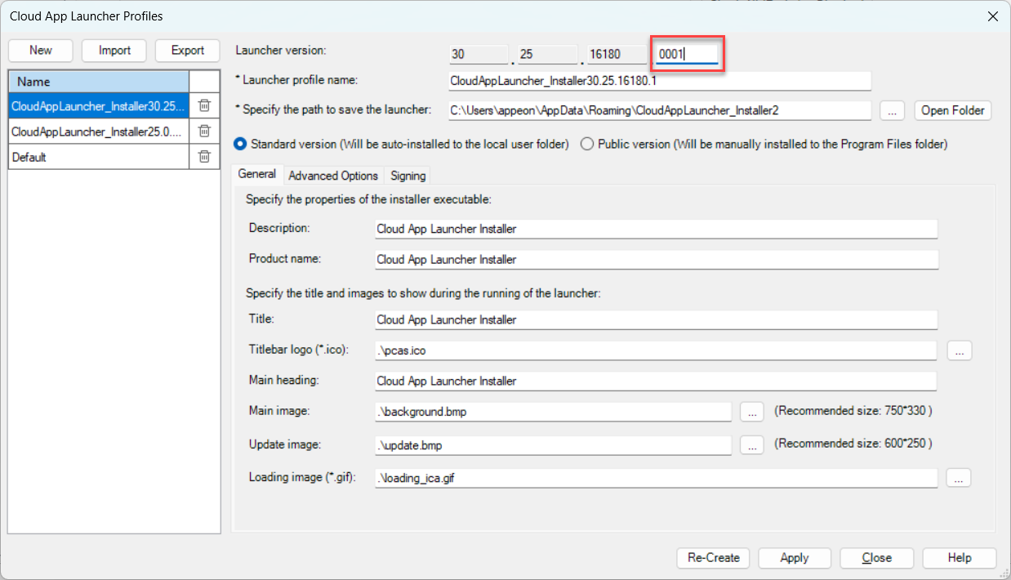The image size is (1011, 580).
Task: Apply the launcher profile changes
Action: (x=794, y=558)
